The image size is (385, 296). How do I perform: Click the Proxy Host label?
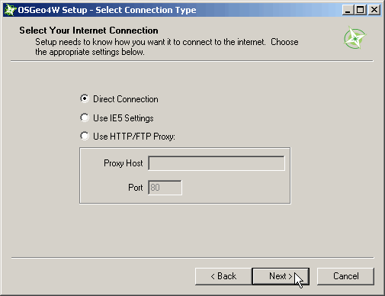(x=124, y=163)
